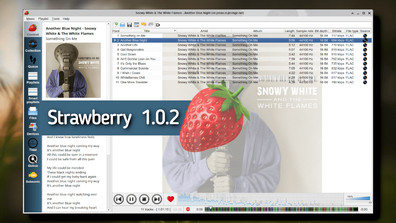396x223 pixels.
Task: Open the Queue sidebar tab
Action: point(33,62)
